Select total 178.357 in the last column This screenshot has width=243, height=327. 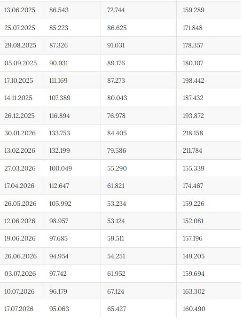(193, 45)
